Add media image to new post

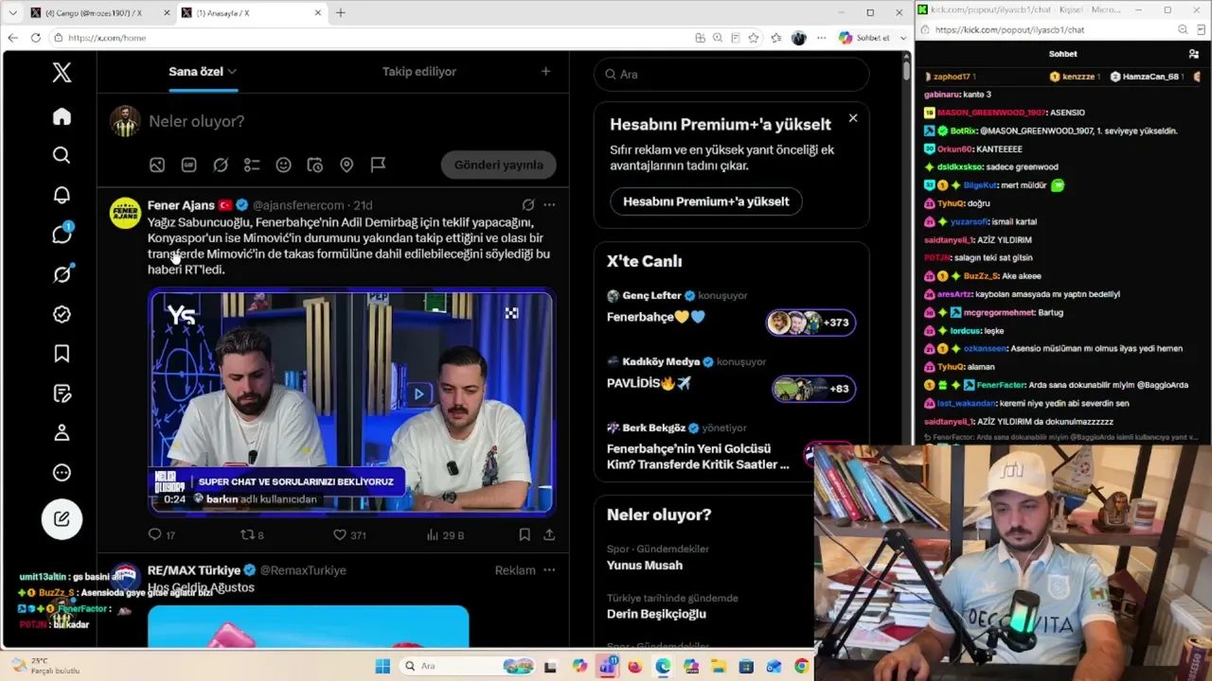coord(157,165)
